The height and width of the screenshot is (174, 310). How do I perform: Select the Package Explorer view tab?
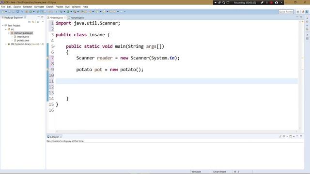coord(14,17)
